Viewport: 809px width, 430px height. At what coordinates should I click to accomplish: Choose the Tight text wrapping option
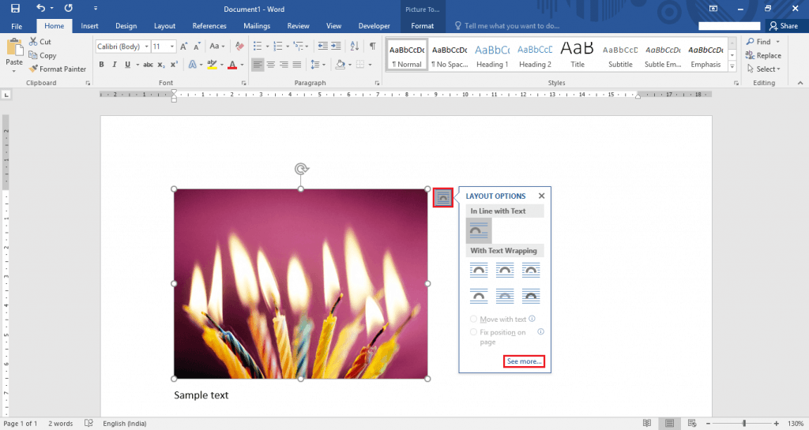coord(505,270)
